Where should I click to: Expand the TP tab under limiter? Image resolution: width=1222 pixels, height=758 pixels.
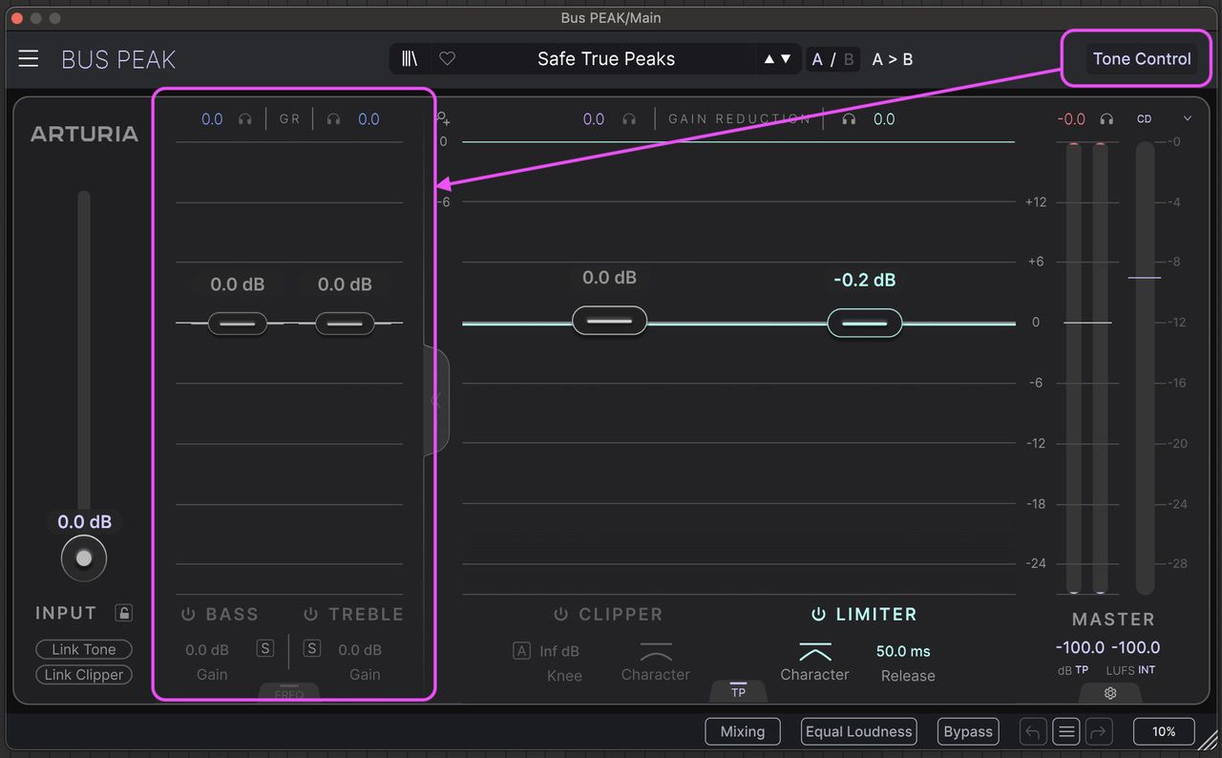pyautogui.click(x=738, y=690)
